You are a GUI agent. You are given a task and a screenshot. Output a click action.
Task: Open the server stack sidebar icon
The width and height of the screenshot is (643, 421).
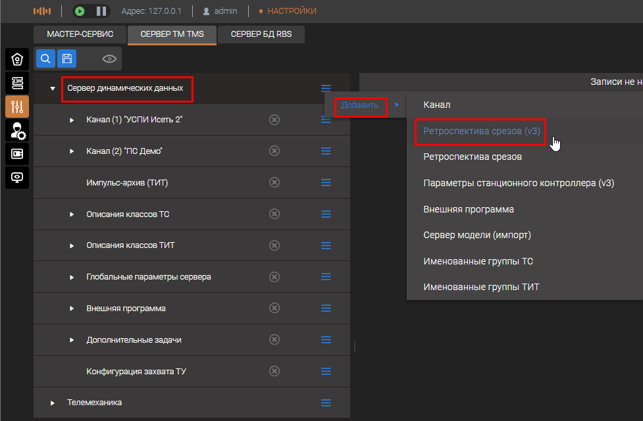17,83
